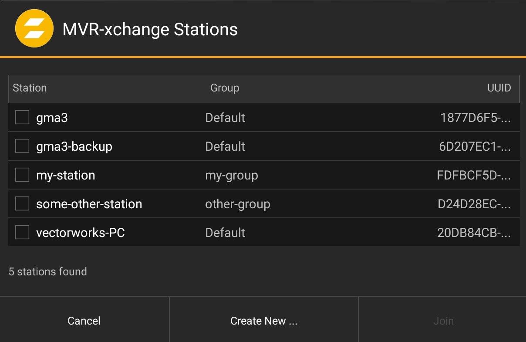Image resolution: width=526 pixels, height=342 pixels.
Task: Select the gma3 station name
Action: coord(52,118)
